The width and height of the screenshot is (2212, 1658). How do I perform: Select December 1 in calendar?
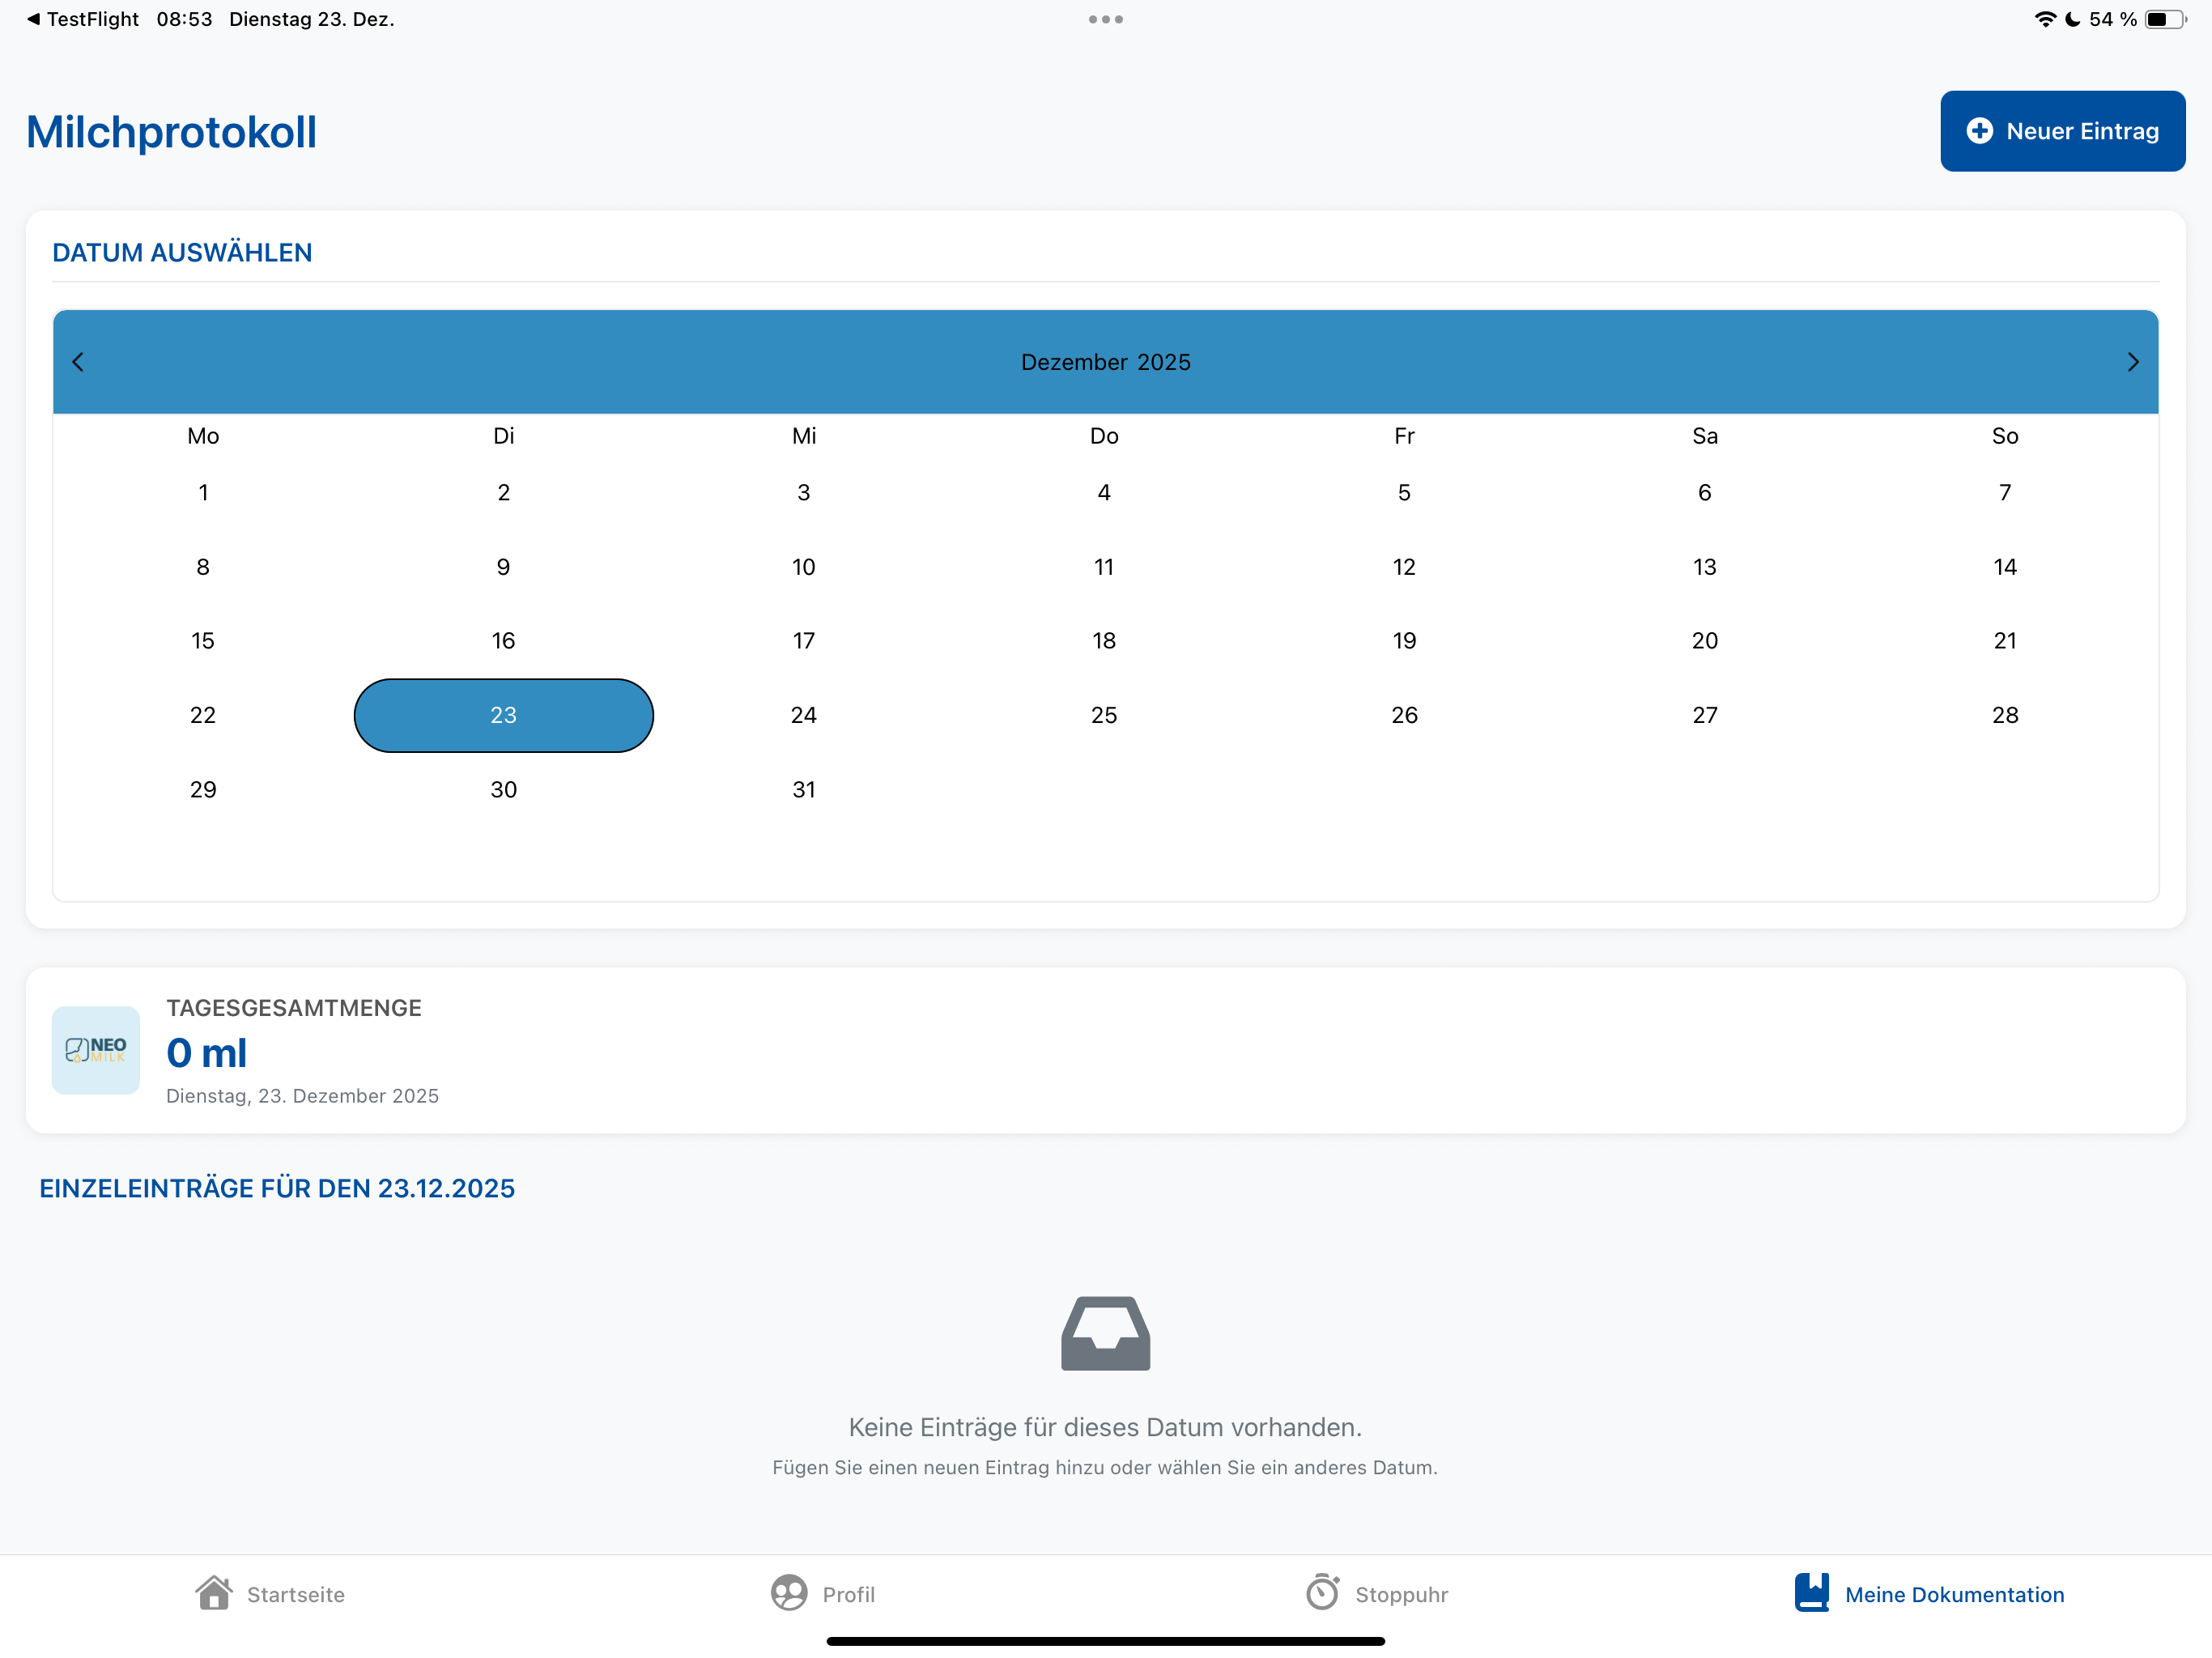tap(203, 492)
